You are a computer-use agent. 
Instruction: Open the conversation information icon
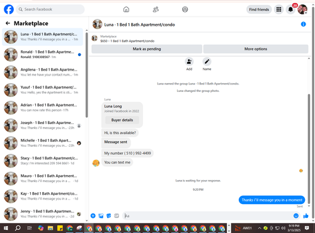pyautogui.click(x=304, y=24)
